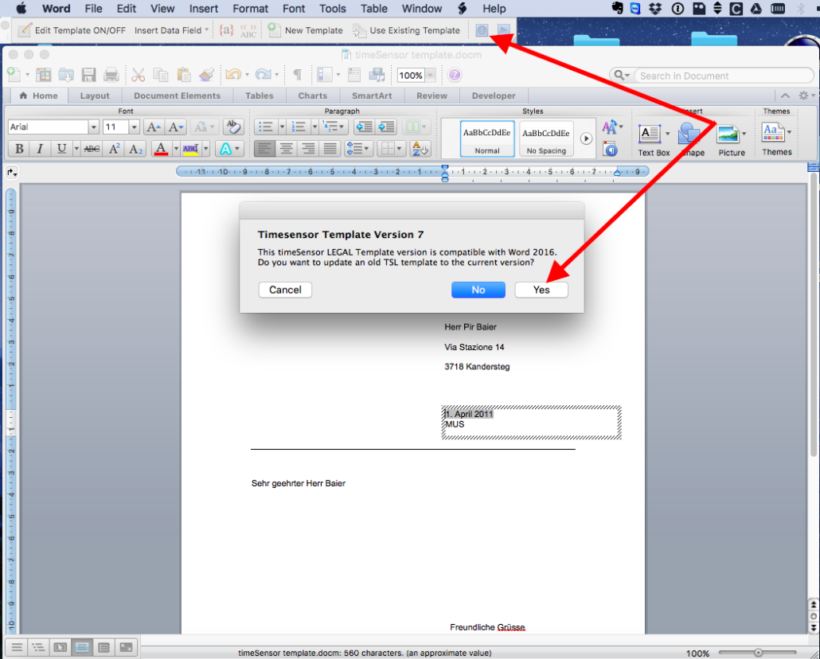820x659 pixels.
Task: Toggle Bold formatting
Action: tap(19, 149)
